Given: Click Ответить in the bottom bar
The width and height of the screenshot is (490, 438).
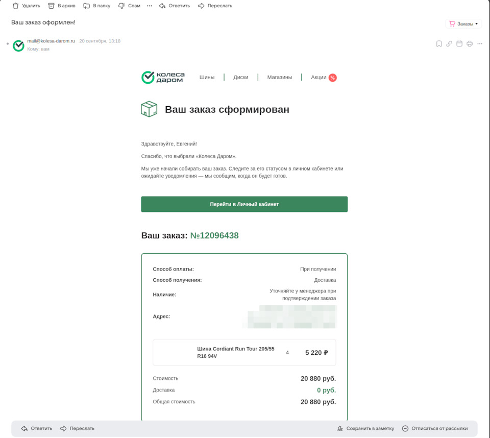Looking at the screenshot, I should point(37,428).
